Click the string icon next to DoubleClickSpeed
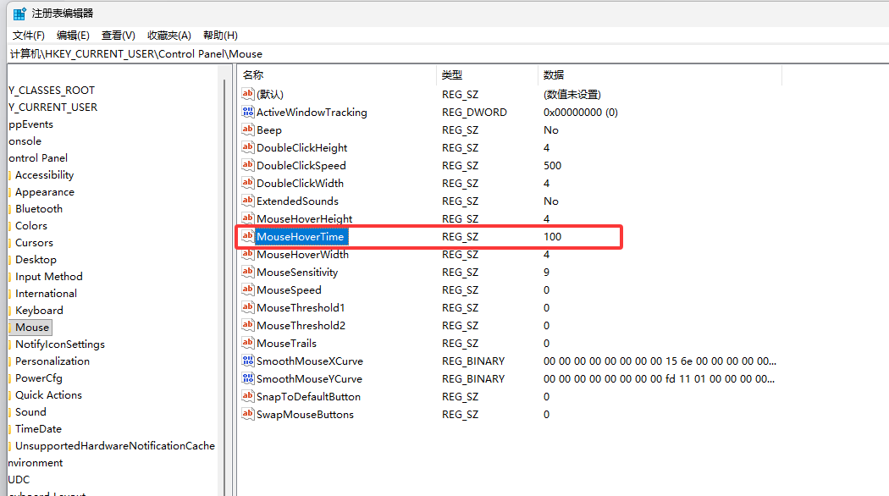Image resolution: width=889 pixels, height=496 pixels. coord(248,165)
